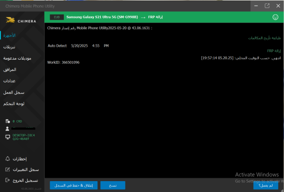The image size is (284, 192).
Task: Click the 0 CRD credits value
Action: click(17, 121)
